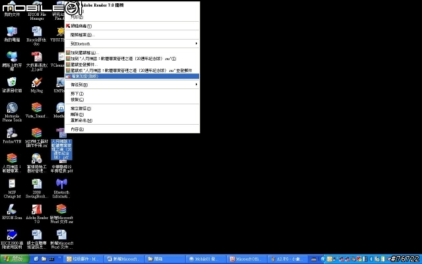422x264 pixels.
Task: Expand the 傳送到(N) submenu
Action: coord(132,85)
